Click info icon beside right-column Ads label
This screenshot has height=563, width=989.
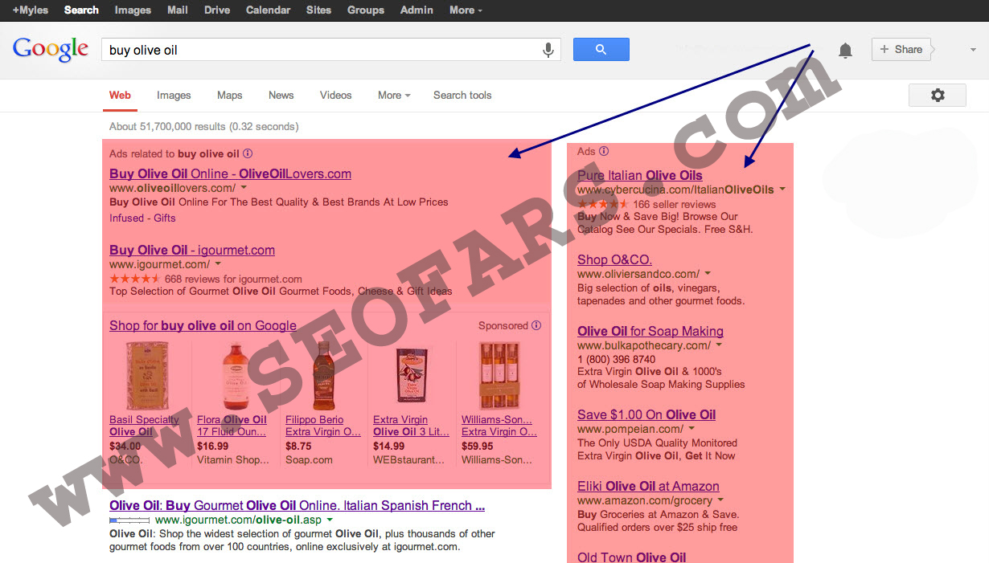coord(604,151)
